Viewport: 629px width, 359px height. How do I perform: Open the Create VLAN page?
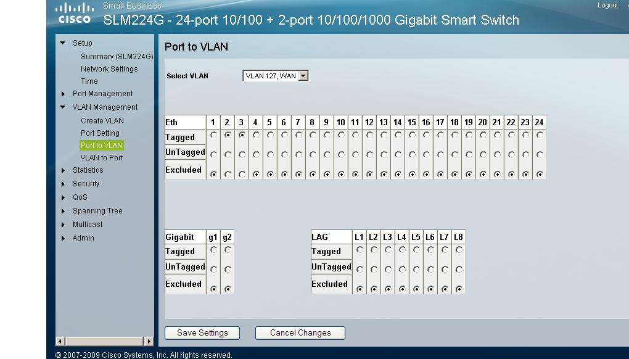102,121
